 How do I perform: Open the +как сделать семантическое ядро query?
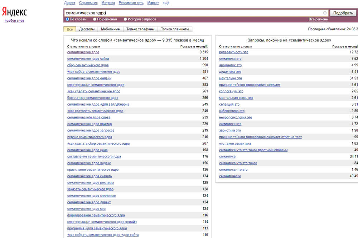click(x=93, y=91)
